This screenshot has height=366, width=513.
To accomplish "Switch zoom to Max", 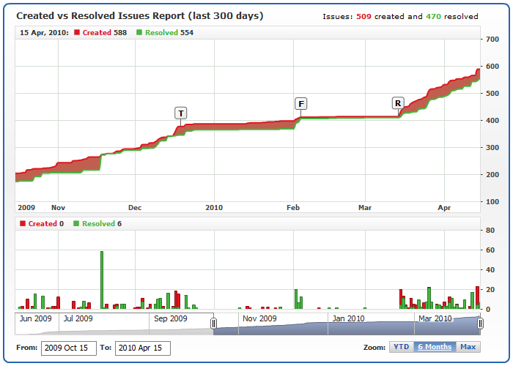I will [468, 347].
